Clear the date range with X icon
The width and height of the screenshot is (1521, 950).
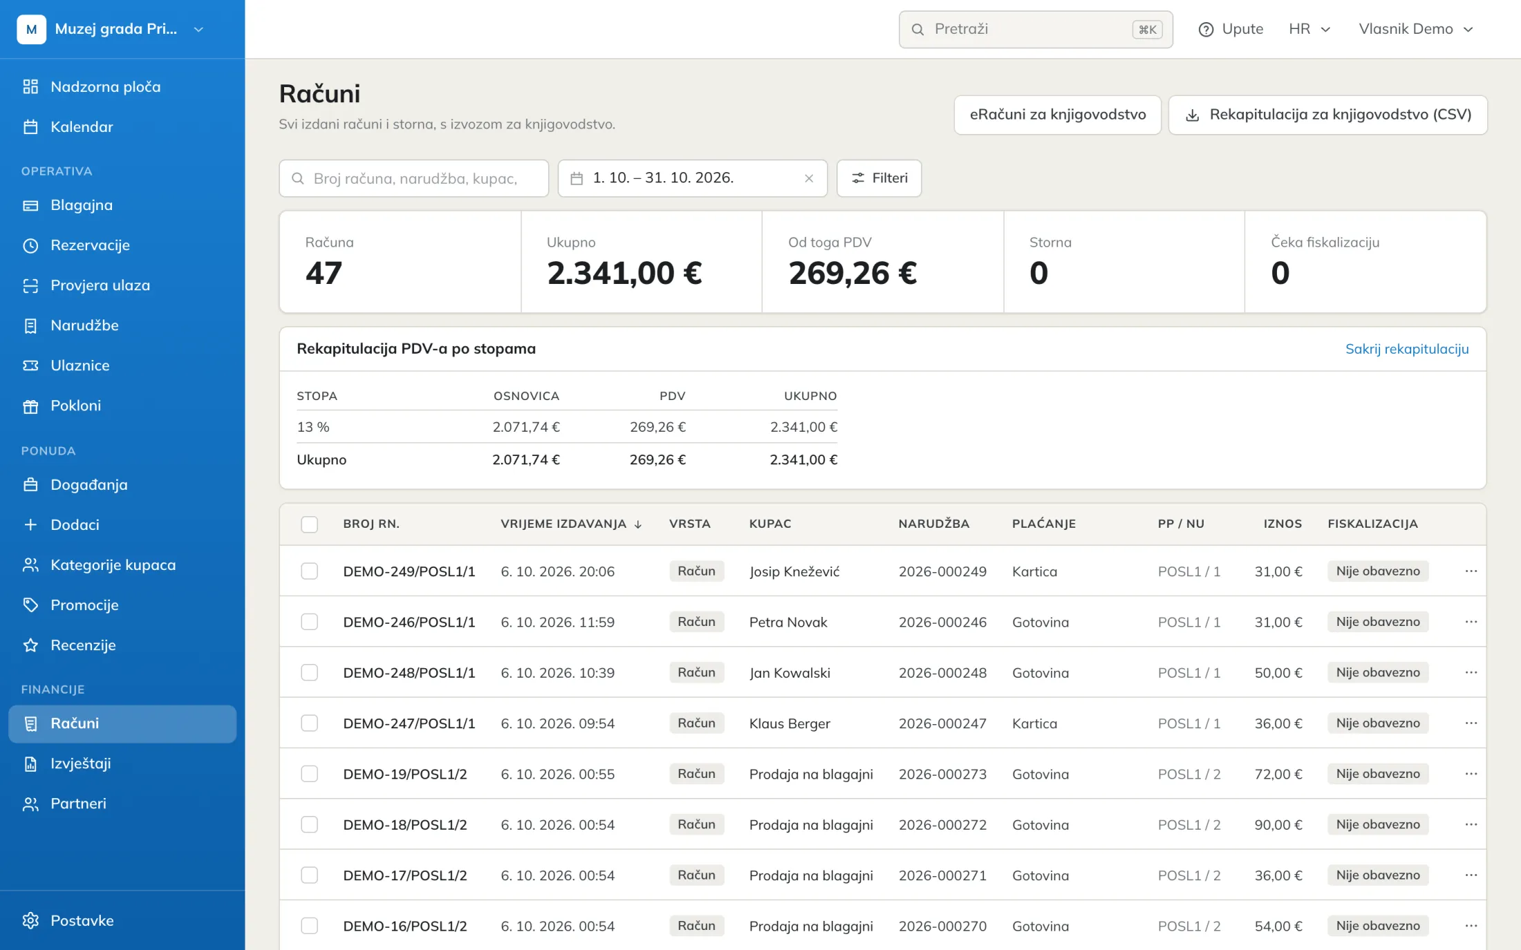809,178
